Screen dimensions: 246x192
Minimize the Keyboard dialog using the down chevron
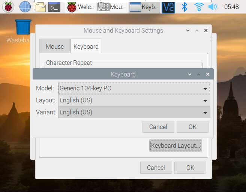pyautogui.click(x=190, y=74)
